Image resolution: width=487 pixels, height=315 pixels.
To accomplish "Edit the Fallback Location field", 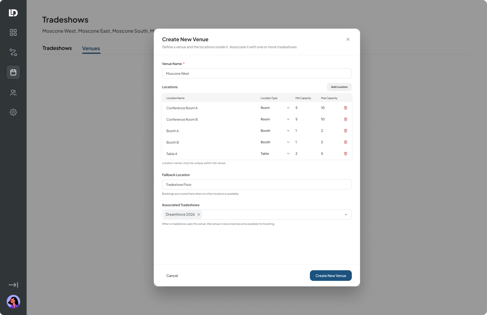I will click(x=257, y=185).
